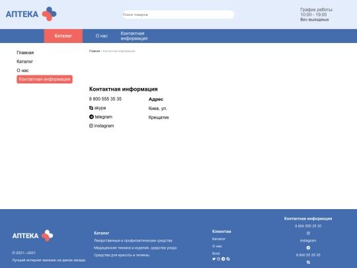Click the footer АПТЕКА logo cross

[x=48, y=236]
